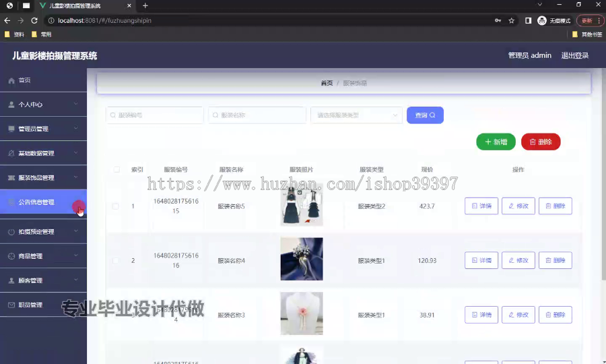
Task: Click the icon beside 管理员管理
Action: [x=11, y=129]
